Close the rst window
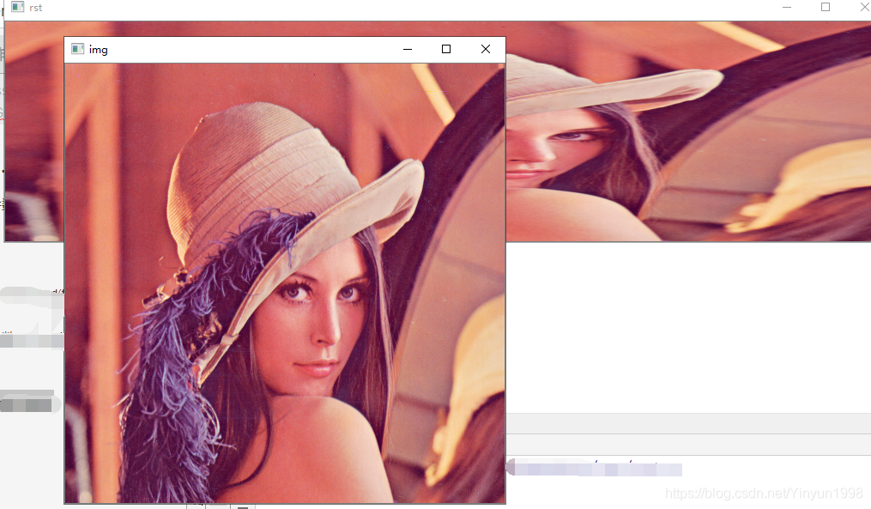Image resolution: width=871 pixels, height=509 pixels. (864, 7)
